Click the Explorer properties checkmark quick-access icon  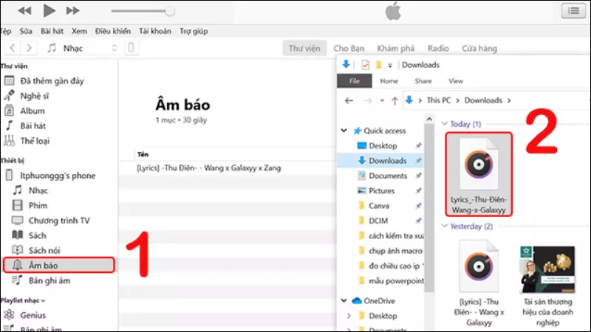click(365, 65)
